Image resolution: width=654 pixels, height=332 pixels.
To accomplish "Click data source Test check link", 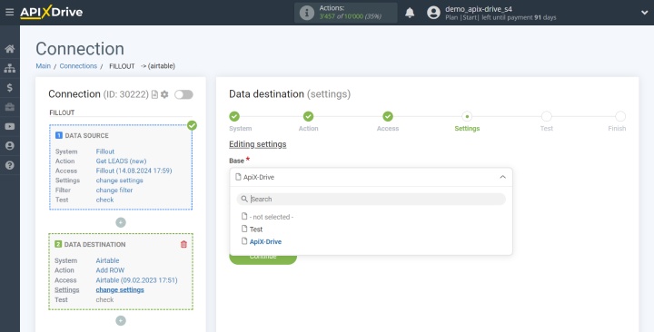I will click(x=104, y=200).
